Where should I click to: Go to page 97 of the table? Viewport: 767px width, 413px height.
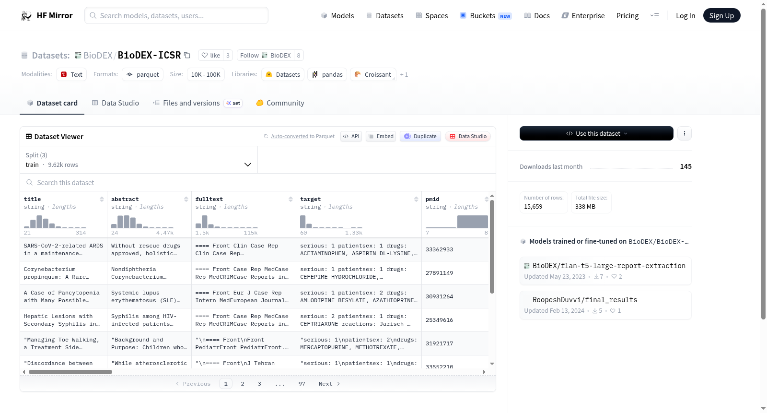click(302, 384)
